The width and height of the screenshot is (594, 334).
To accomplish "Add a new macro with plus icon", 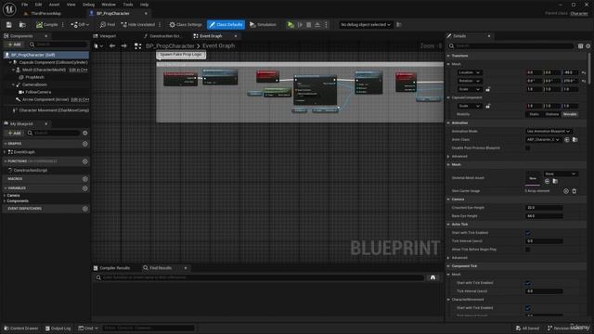I will coord(84,179).
